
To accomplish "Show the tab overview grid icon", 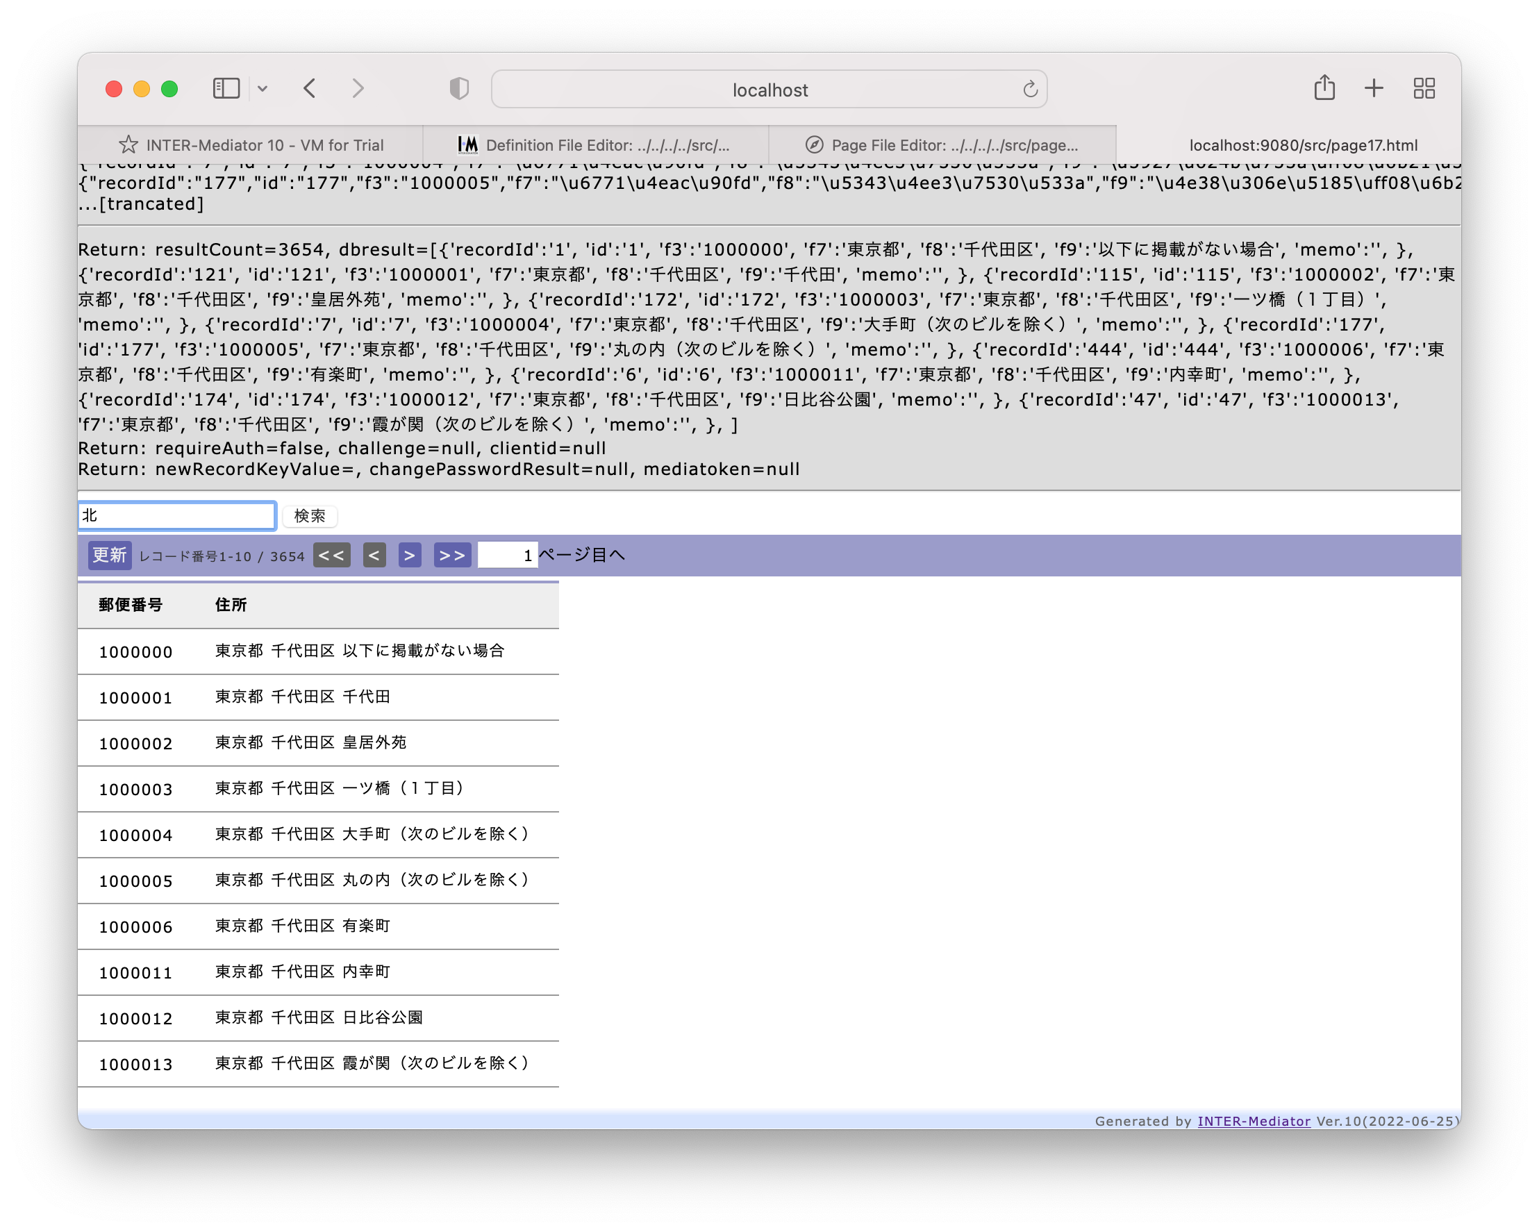I will 1424,88.
